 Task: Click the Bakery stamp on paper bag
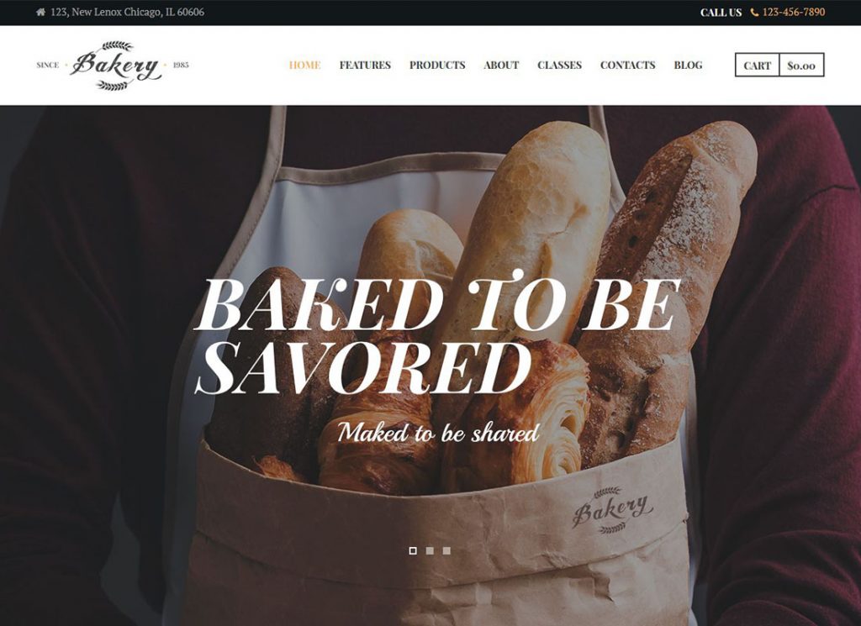[x=612, y=511]
